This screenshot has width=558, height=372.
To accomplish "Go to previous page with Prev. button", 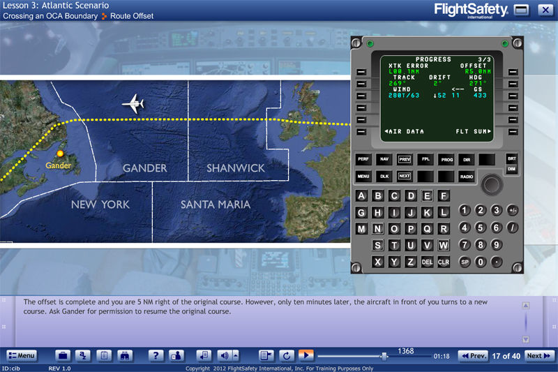I will click(x=474, y=356).
